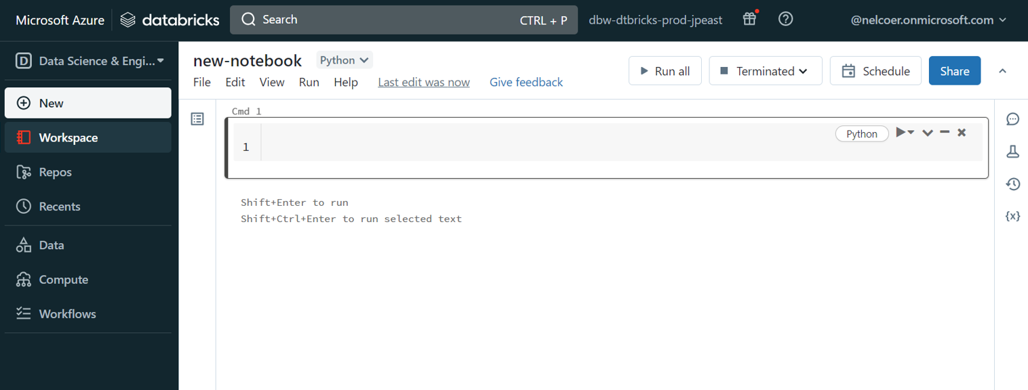
Task: Open the help question mark icon
Action: [x=785, y=19]
